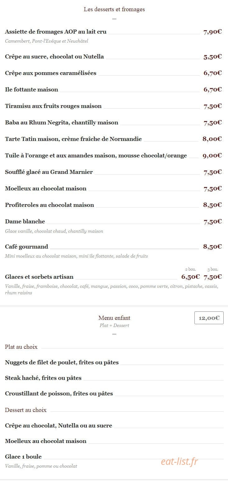Screen dimensions: 228x481
Task: Select Assiette de fromages AOP au lait cru
Action: pyautogui.click(x=56, y=32)
